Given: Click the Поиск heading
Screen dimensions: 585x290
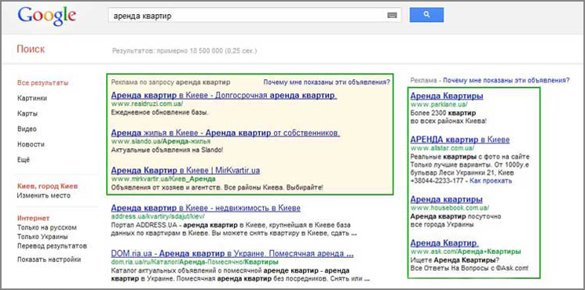Looking at the screenshot, I should point(31,49).
